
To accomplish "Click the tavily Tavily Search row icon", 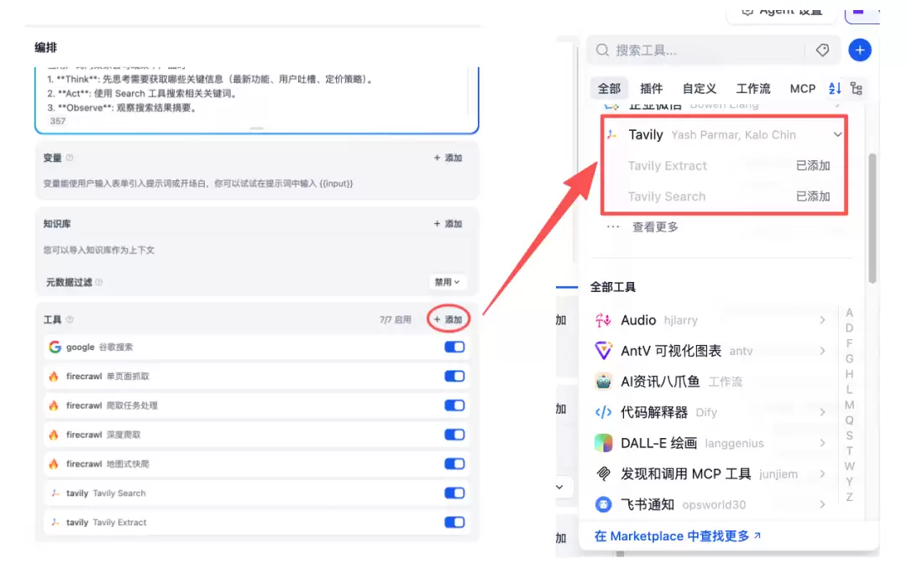I will click(x=55, y=493).
